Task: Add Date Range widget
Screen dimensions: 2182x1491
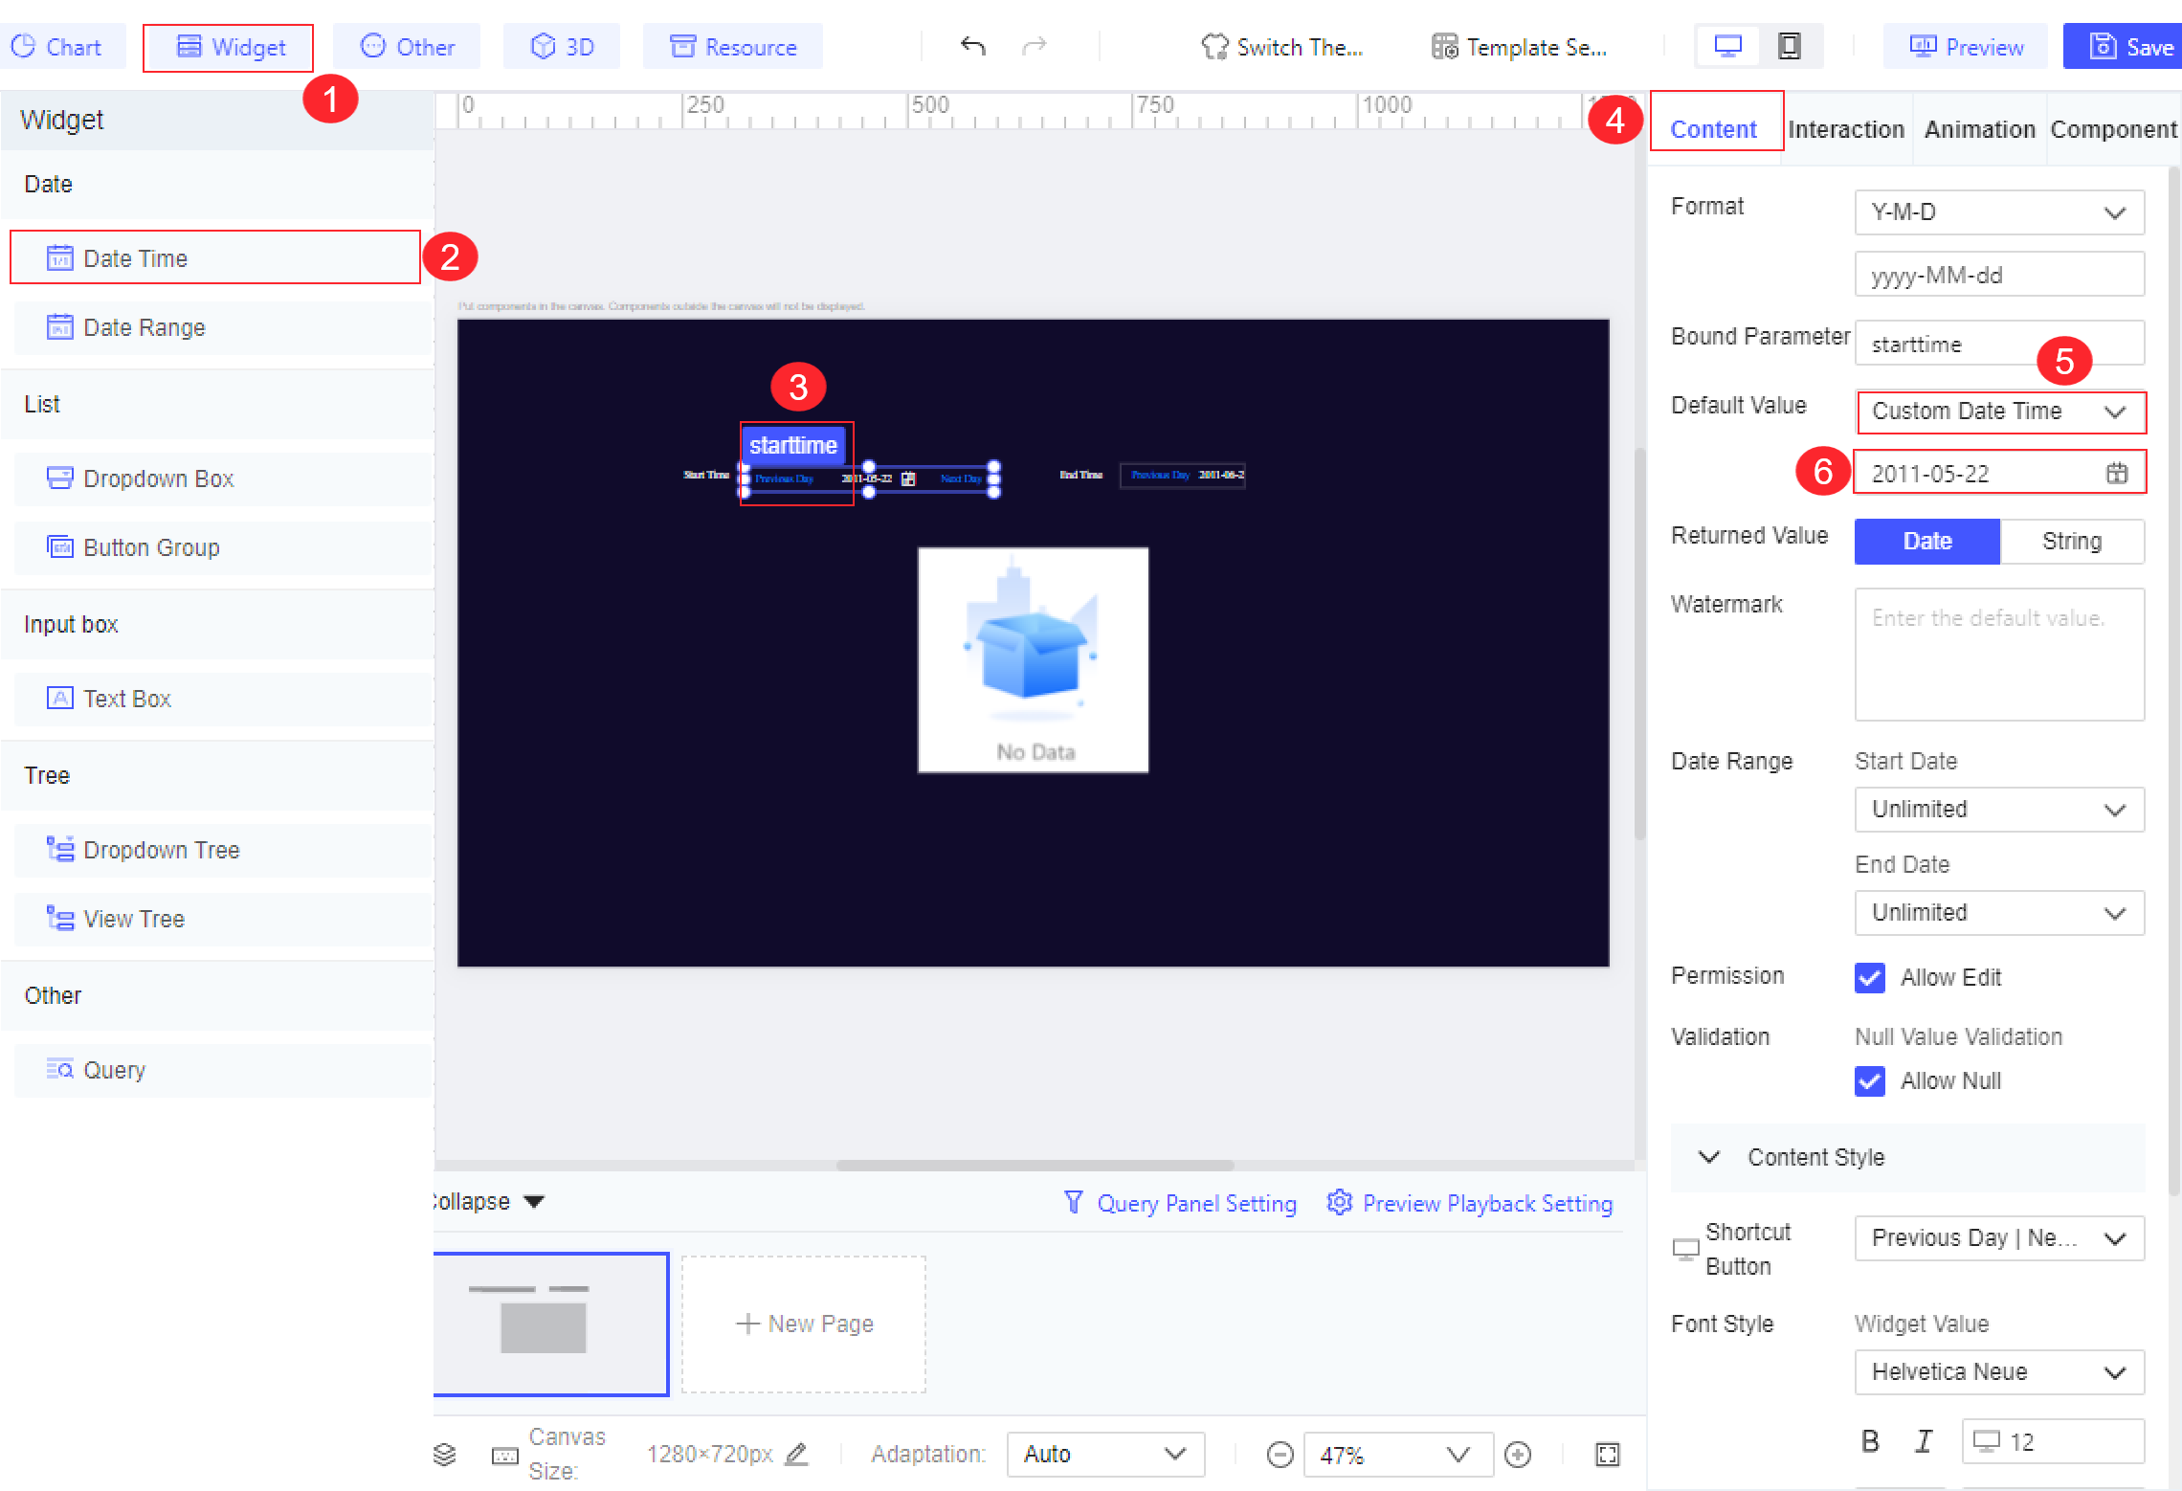Action: tap(222, 327)
